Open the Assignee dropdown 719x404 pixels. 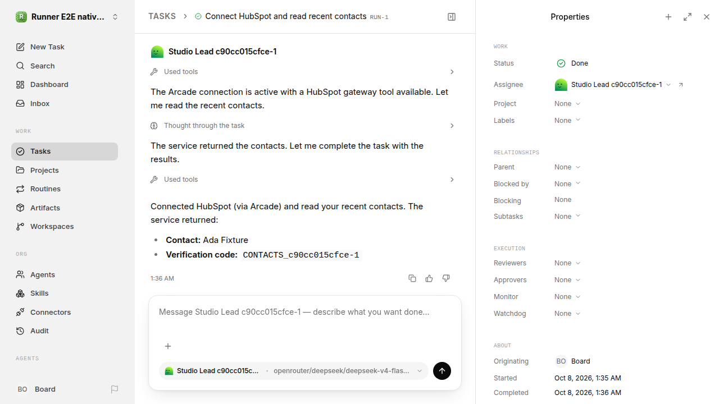613,85
